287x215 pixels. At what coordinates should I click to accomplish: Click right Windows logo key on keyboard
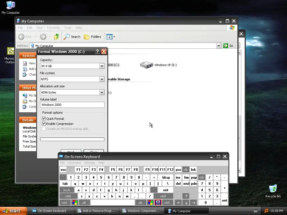[151, 203]
